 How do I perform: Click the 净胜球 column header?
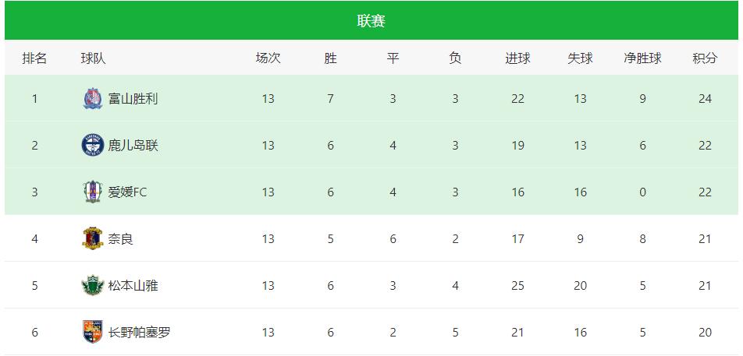(x=642, y=58)
